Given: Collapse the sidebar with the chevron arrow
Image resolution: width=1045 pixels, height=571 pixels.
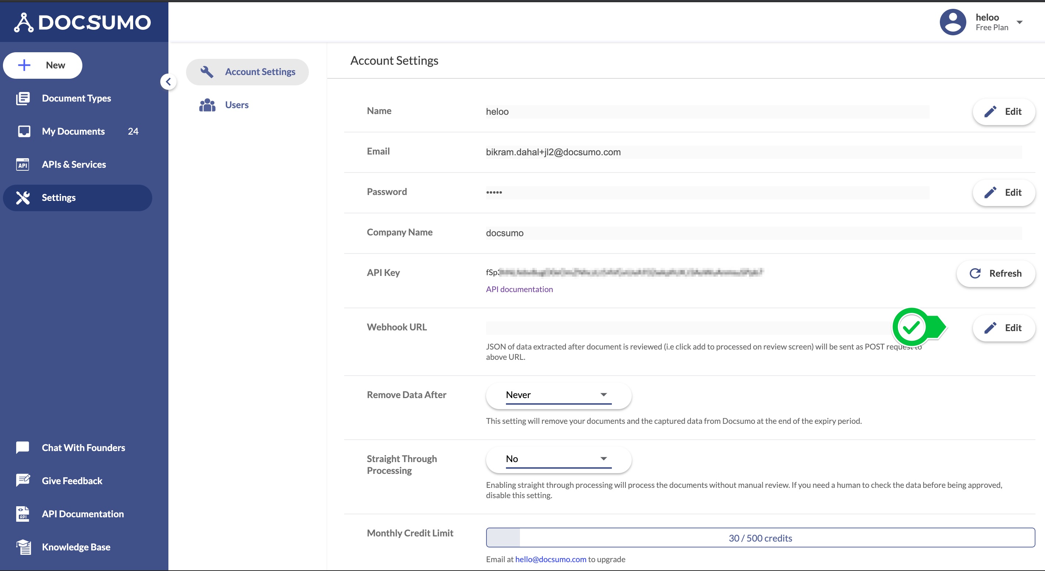Looking at the screenshot, I should [x=168, y=82].
